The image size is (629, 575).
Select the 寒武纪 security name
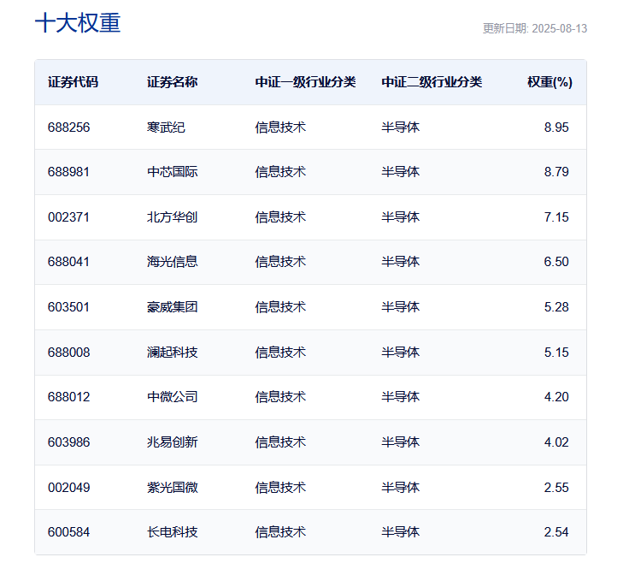click(166, 127)
